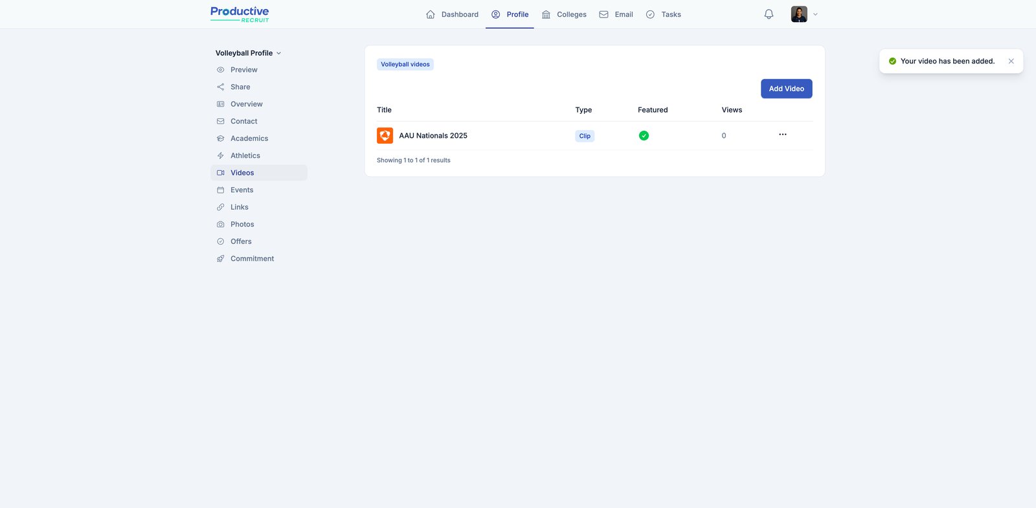
Task: Go to the Dashboard tab
Action: [452, 14]
